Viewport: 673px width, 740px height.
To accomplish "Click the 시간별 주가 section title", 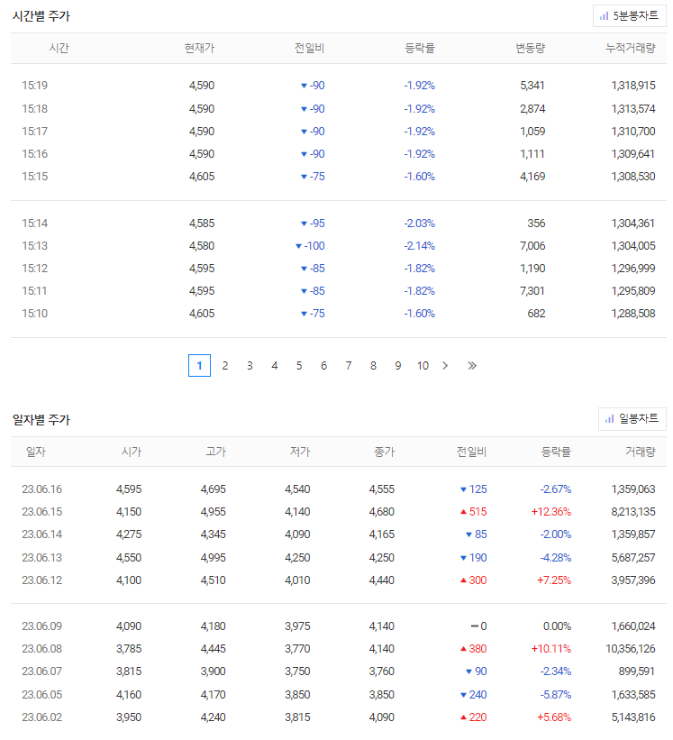I will (x=41, y=16).
